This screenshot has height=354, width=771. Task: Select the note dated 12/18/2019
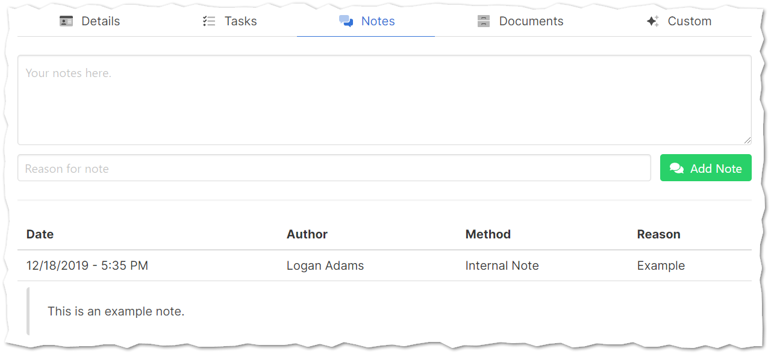87,265
